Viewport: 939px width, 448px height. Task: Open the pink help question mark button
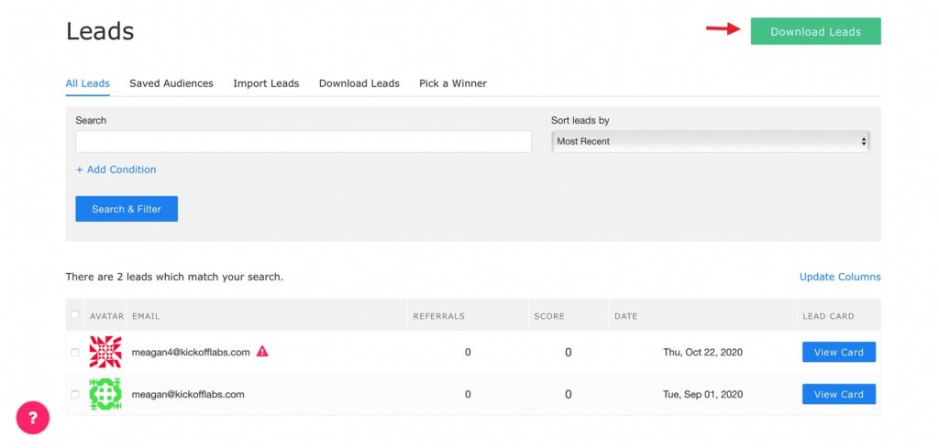click(33, 418)
